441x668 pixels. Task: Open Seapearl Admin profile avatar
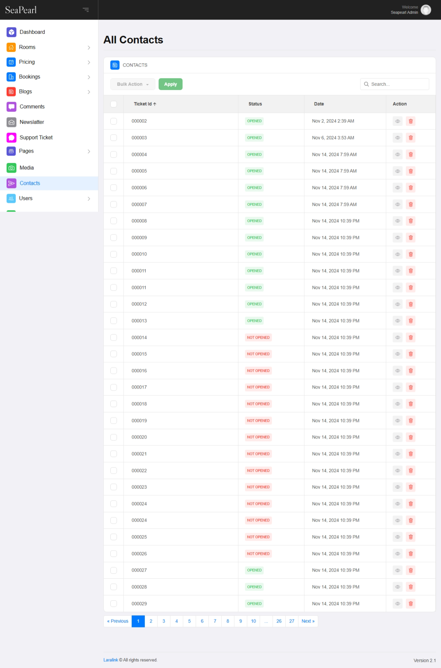point(426,10)
